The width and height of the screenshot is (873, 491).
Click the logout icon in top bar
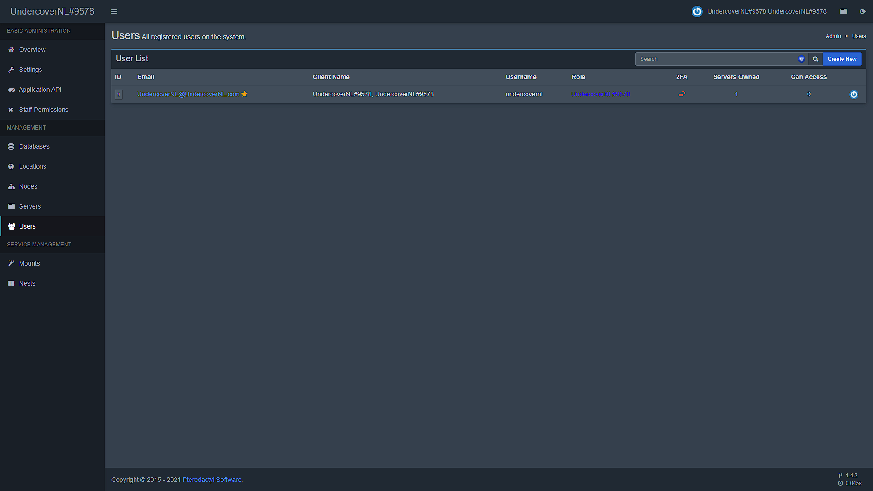pyautogui.click(x=863, y=11)
